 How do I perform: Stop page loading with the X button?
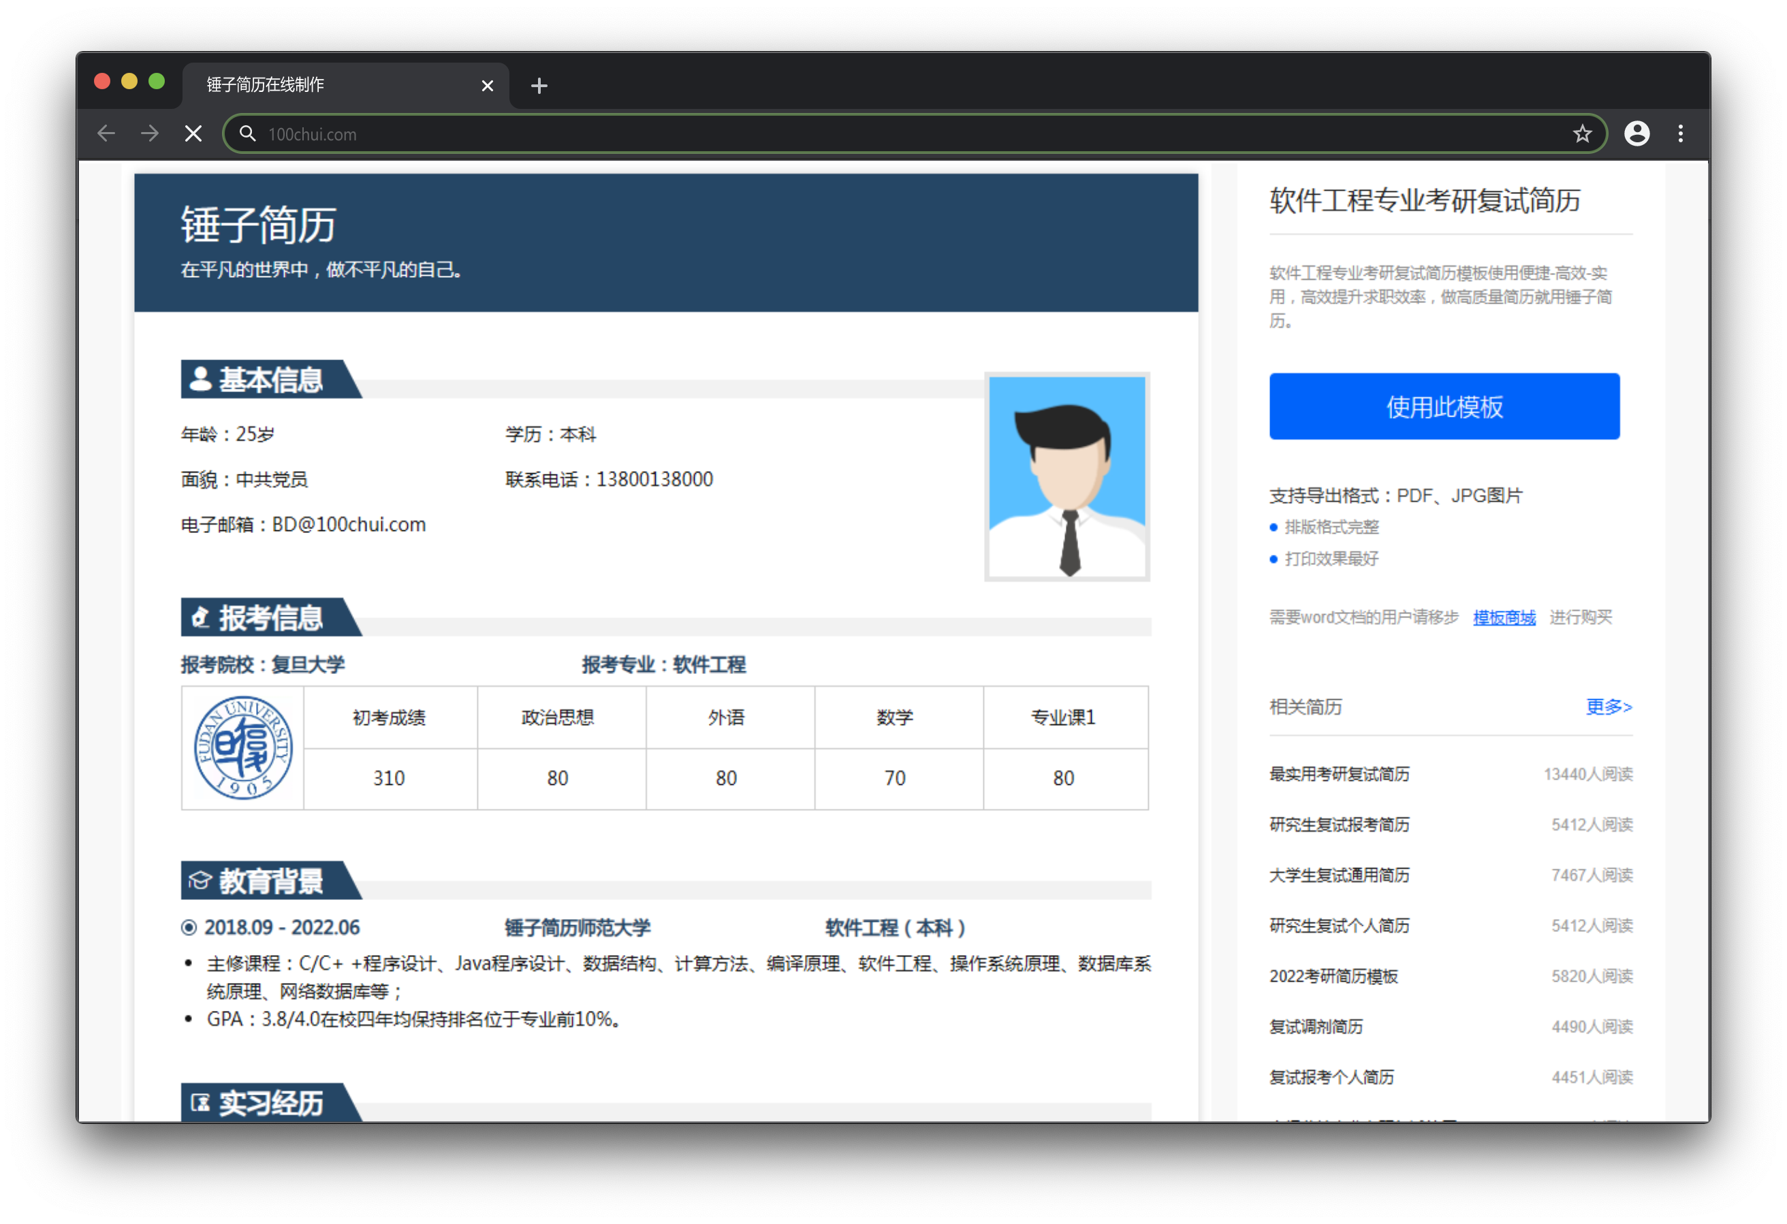pos(194,134)
